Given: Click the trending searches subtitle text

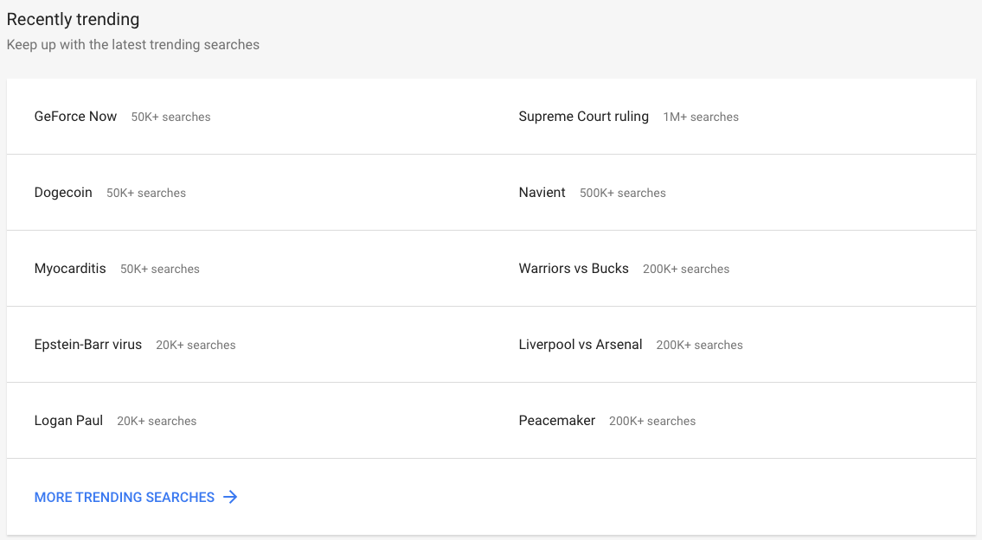Looking at the screenshot, I should click(x=133, y=44).
